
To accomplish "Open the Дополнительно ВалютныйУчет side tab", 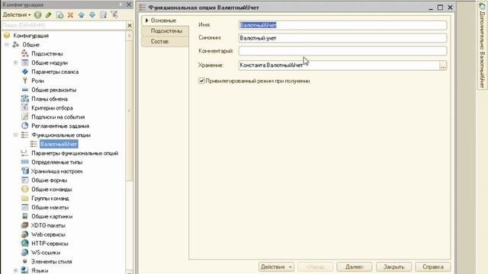I will pyautogui.click(x=482, y=46).
